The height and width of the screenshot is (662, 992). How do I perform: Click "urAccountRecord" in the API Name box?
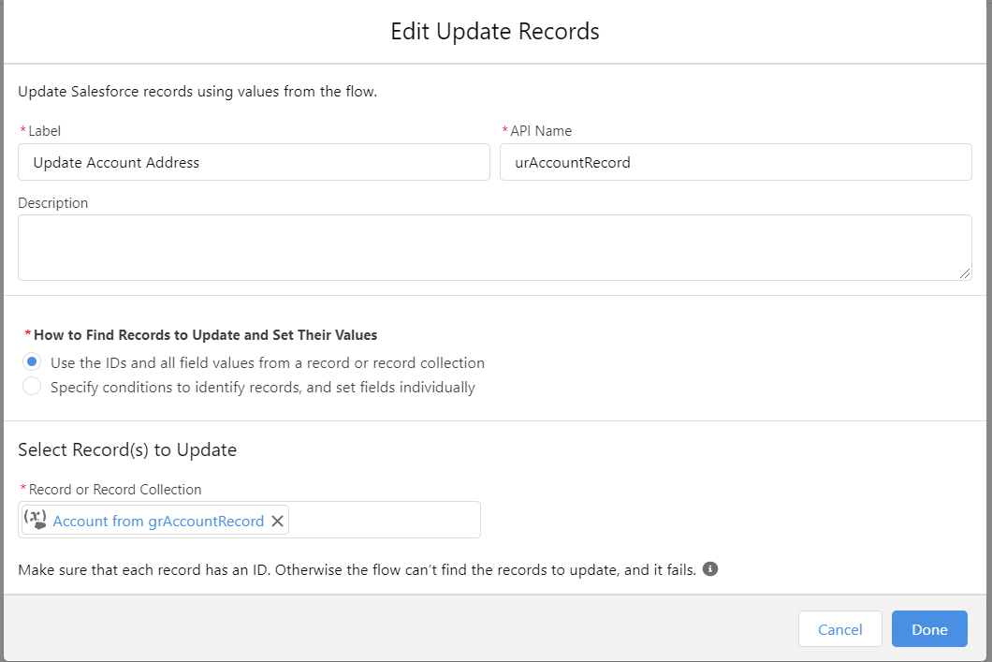click(x=573, y=162)
